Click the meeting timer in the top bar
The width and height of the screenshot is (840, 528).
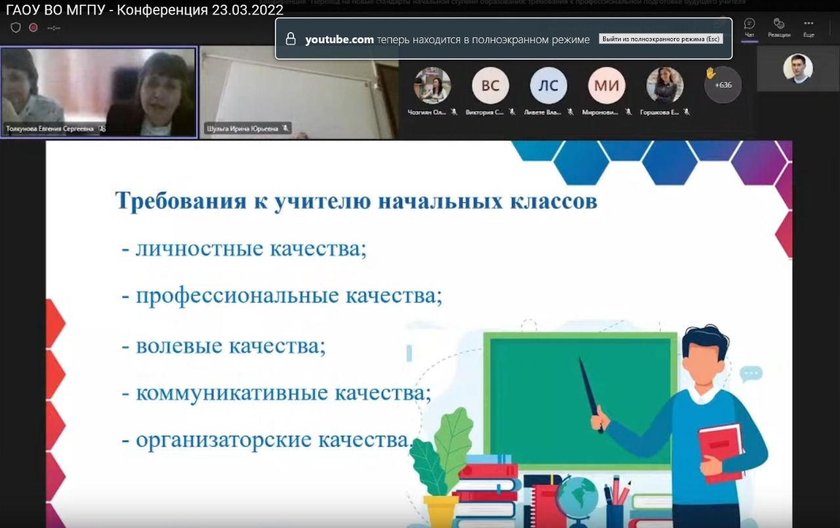point(54,28)
